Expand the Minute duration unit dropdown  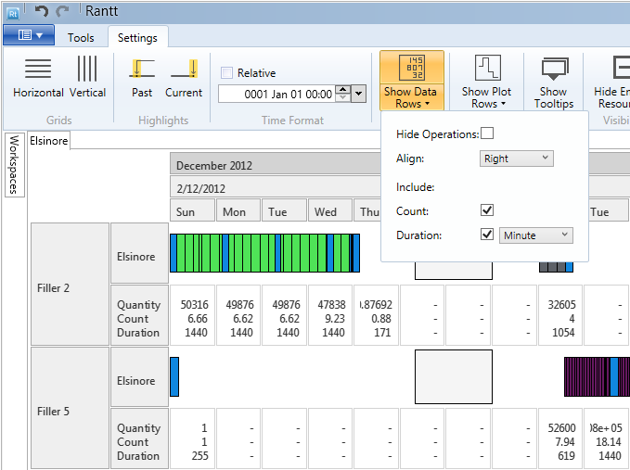pos(535,235)
